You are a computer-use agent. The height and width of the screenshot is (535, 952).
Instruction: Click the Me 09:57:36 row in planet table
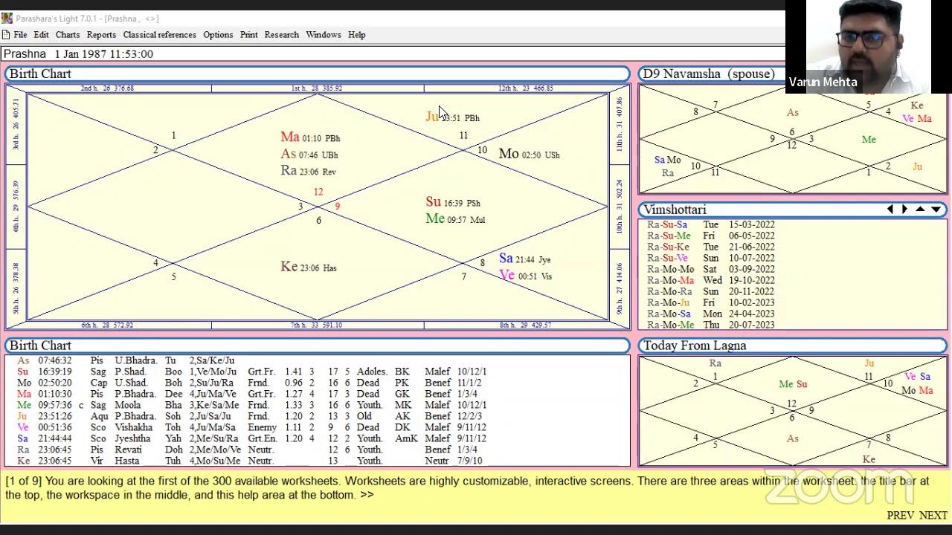click(x=251, y=405)
